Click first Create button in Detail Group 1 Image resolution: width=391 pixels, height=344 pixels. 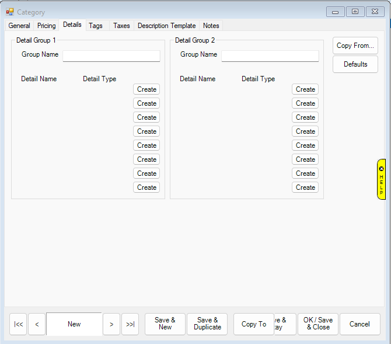tap(146, 89)
